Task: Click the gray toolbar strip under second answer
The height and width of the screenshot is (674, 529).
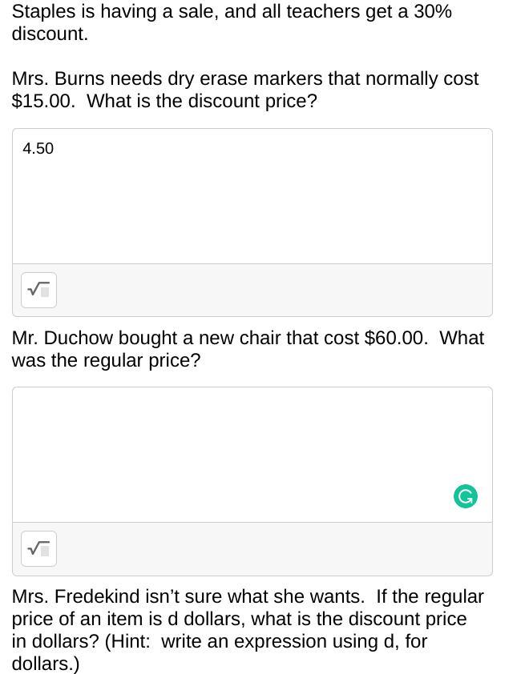Action: point(273,548)
